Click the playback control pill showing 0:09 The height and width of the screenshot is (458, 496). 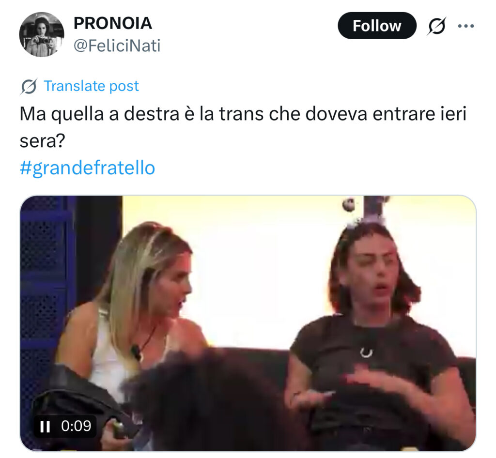65,427
